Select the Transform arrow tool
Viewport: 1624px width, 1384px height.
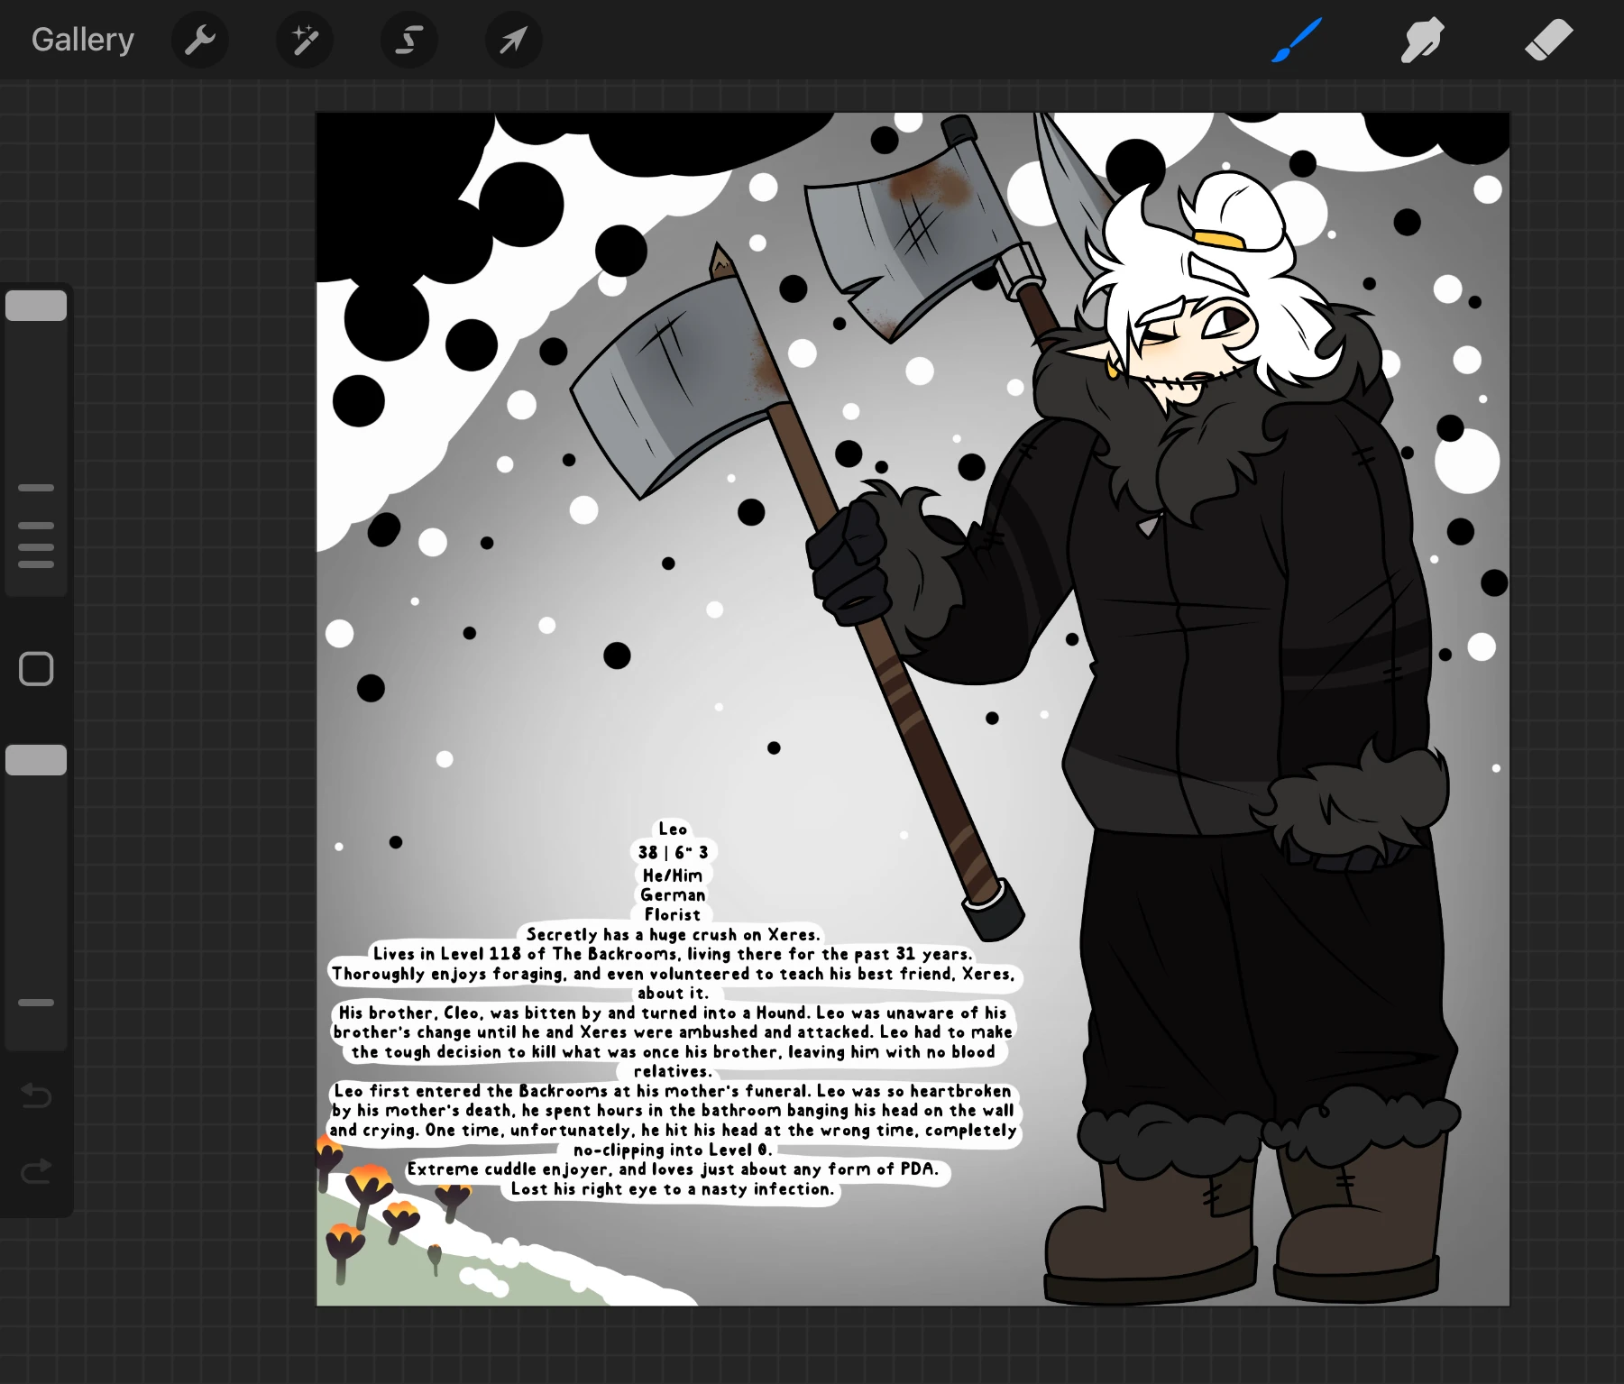[512, 40]
